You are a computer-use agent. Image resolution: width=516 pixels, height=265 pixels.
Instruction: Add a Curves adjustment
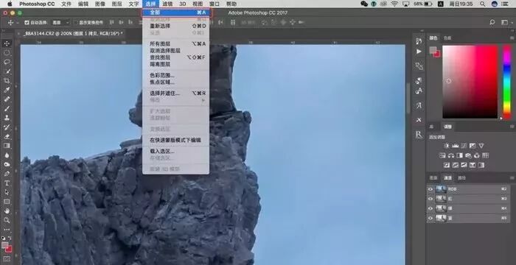464,146
